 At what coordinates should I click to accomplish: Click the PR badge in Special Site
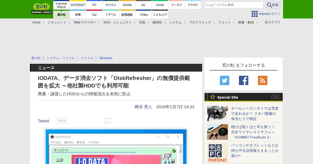click(x=275, y=97)
